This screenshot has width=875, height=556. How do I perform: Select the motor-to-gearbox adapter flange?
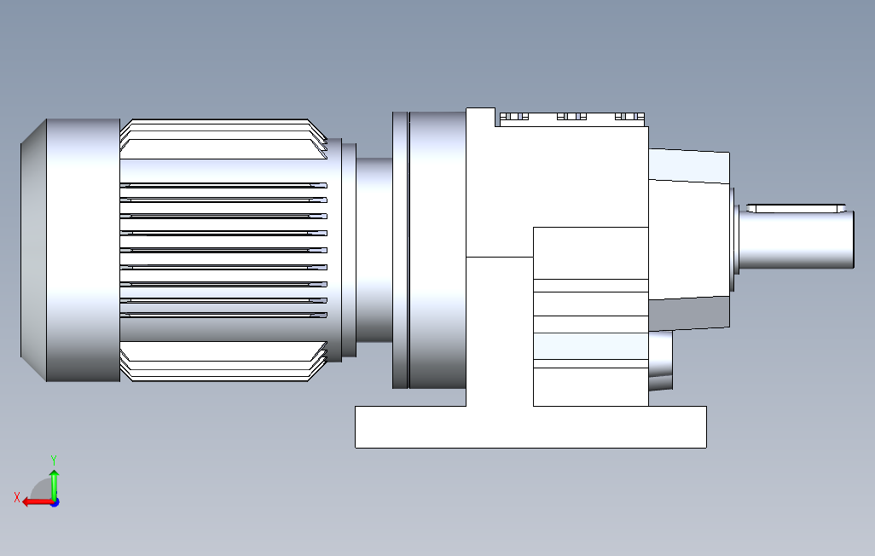point(429,250)
